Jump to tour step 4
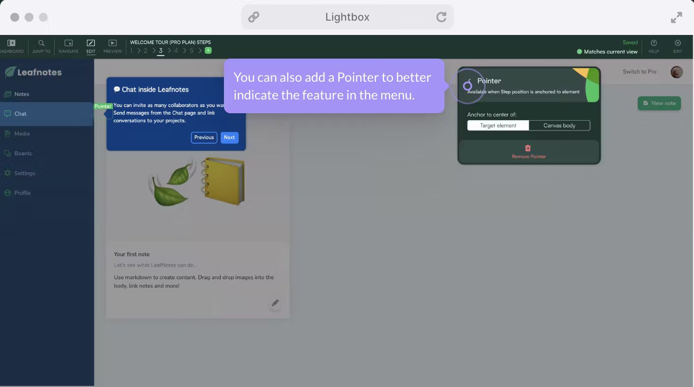The width and height of the screenshot is (694, 387). click(176, 50)
